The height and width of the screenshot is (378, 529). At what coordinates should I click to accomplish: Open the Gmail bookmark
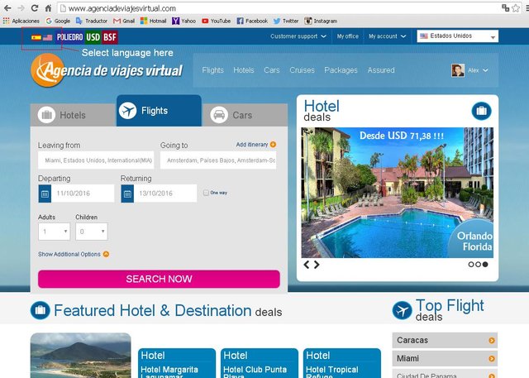click(124, 21)
